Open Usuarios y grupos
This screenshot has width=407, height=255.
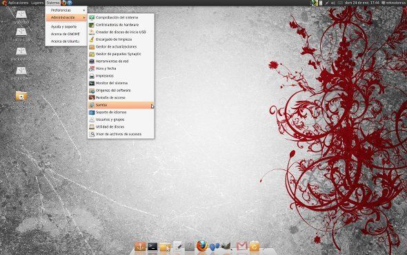(x=121, y=120)
